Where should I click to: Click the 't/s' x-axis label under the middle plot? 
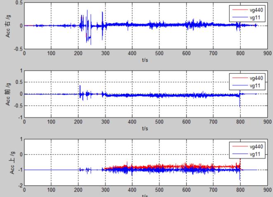coord(145,128)
